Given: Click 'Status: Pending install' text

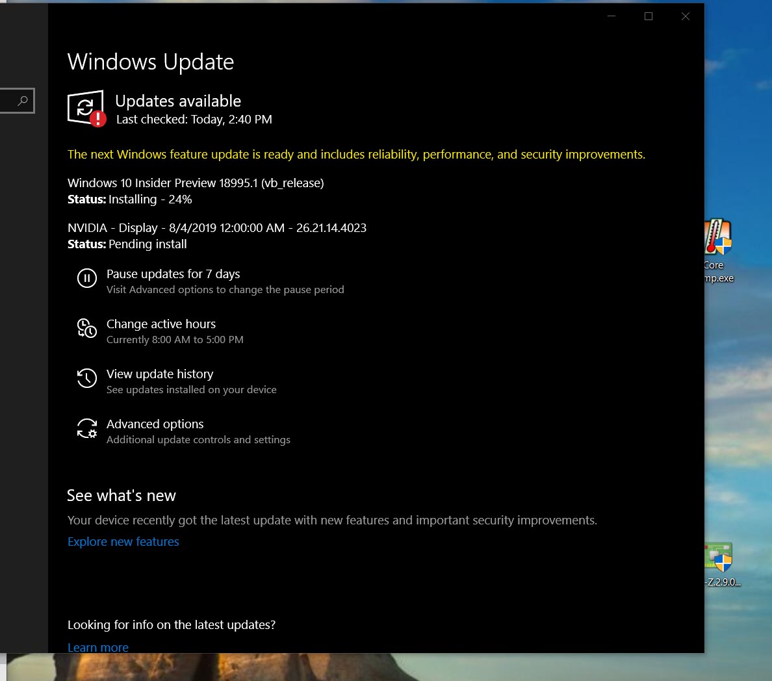Looking at the screenshot, I should coord(127,244).
